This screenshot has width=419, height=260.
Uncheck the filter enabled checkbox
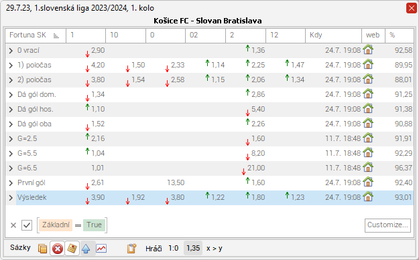27,225
